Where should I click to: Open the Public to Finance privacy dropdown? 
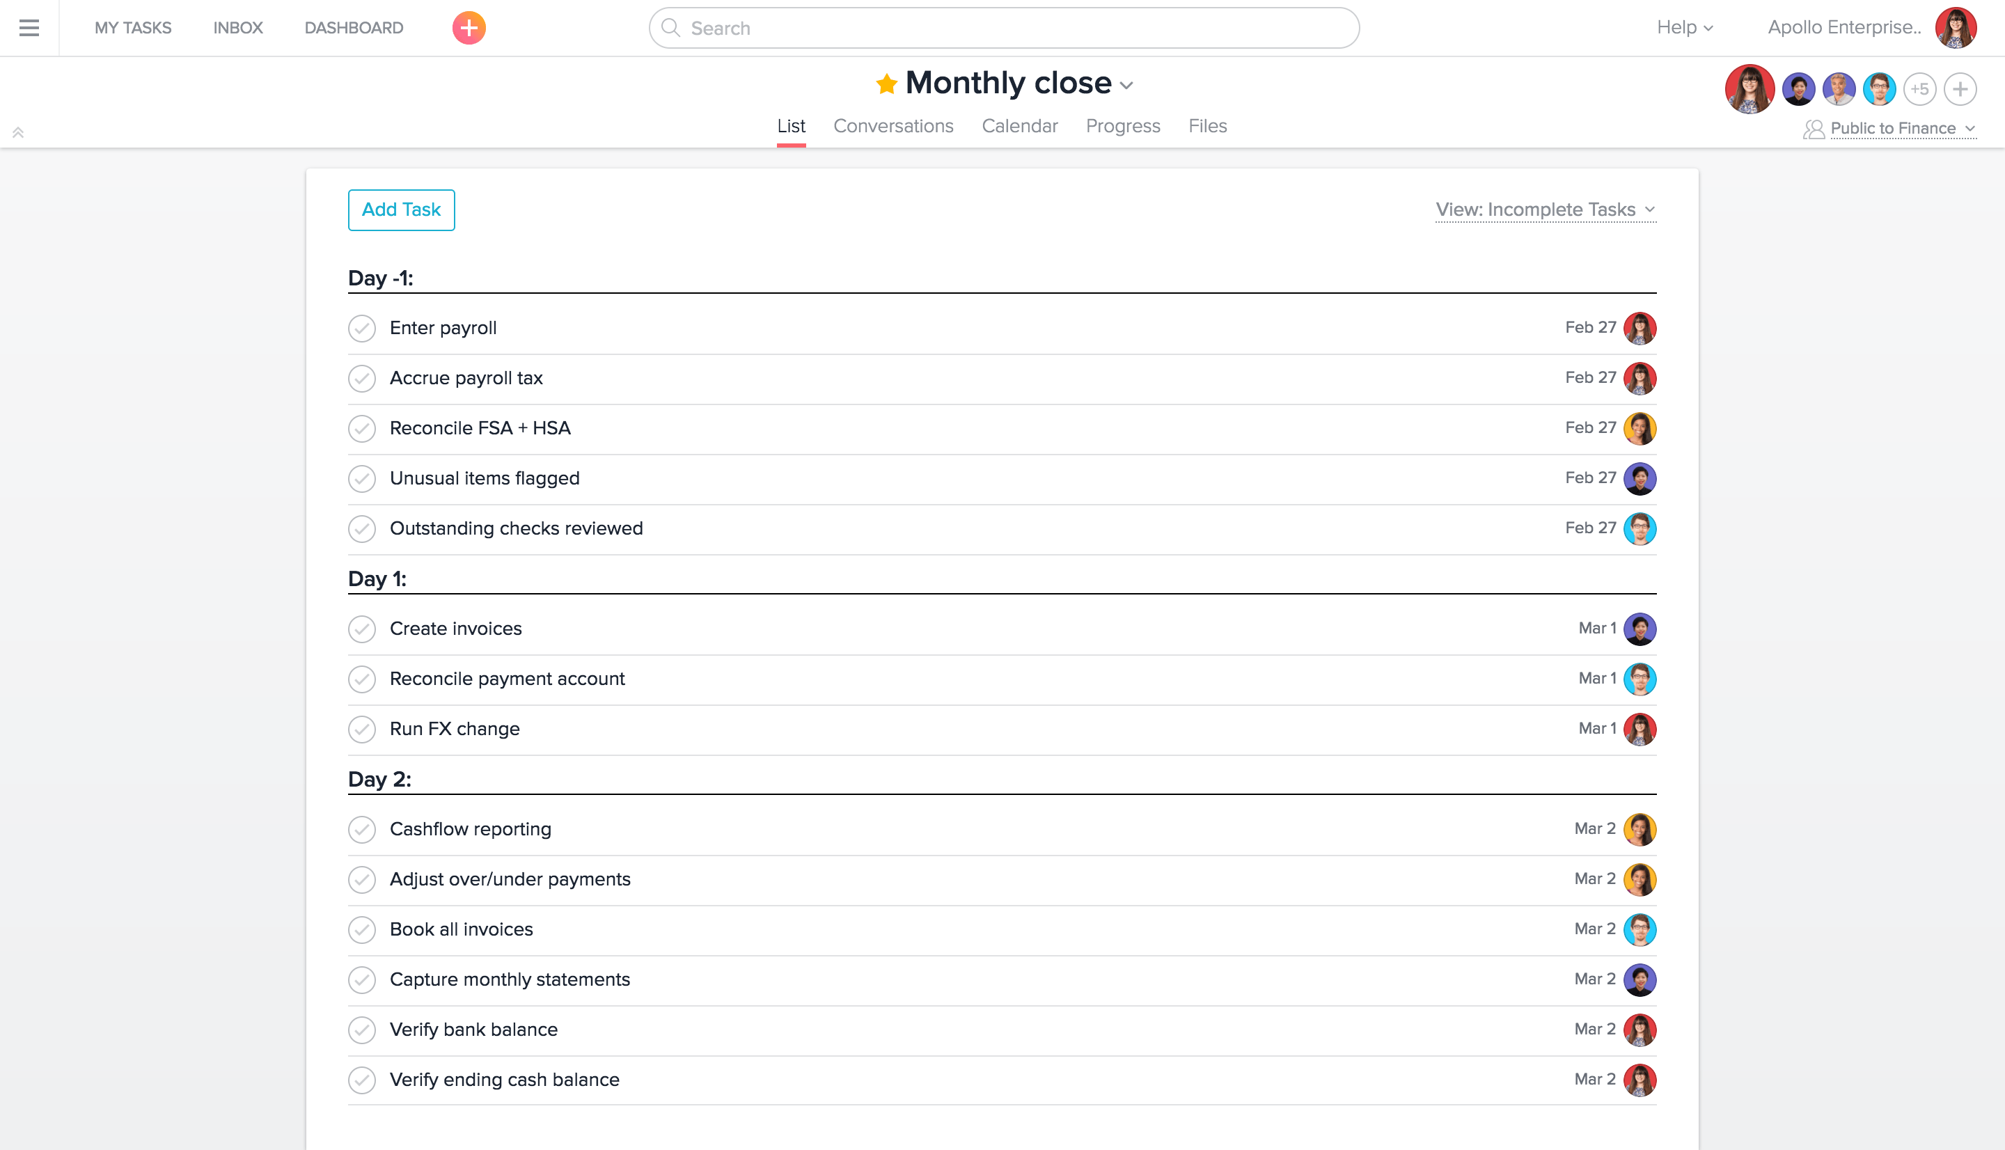(1901, 129)
